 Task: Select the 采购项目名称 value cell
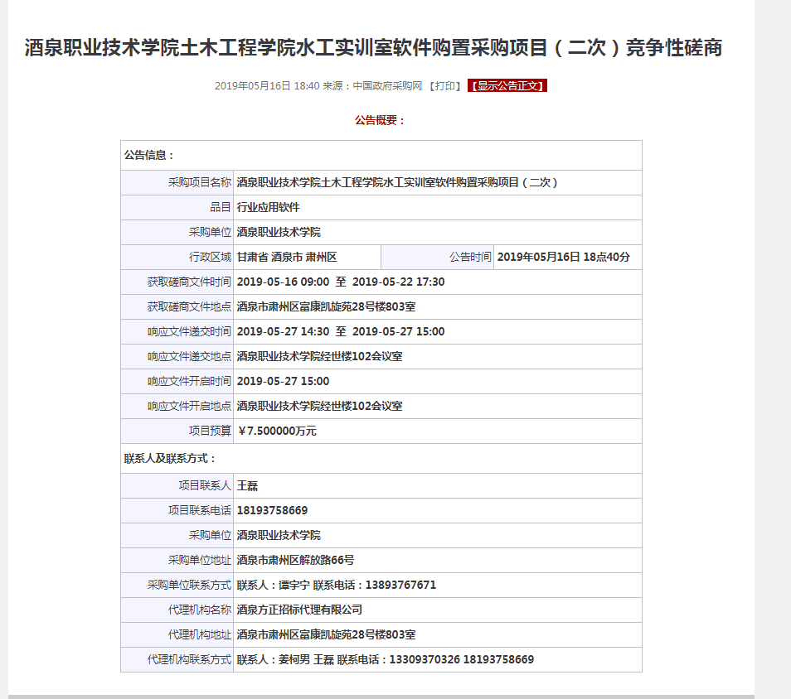pos(397,183)
